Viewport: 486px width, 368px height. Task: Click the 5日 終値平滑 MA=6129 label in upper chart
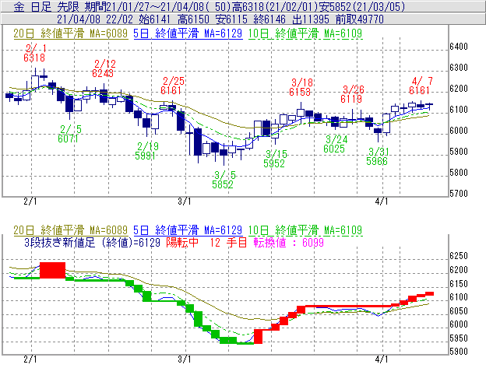point(188,33)
